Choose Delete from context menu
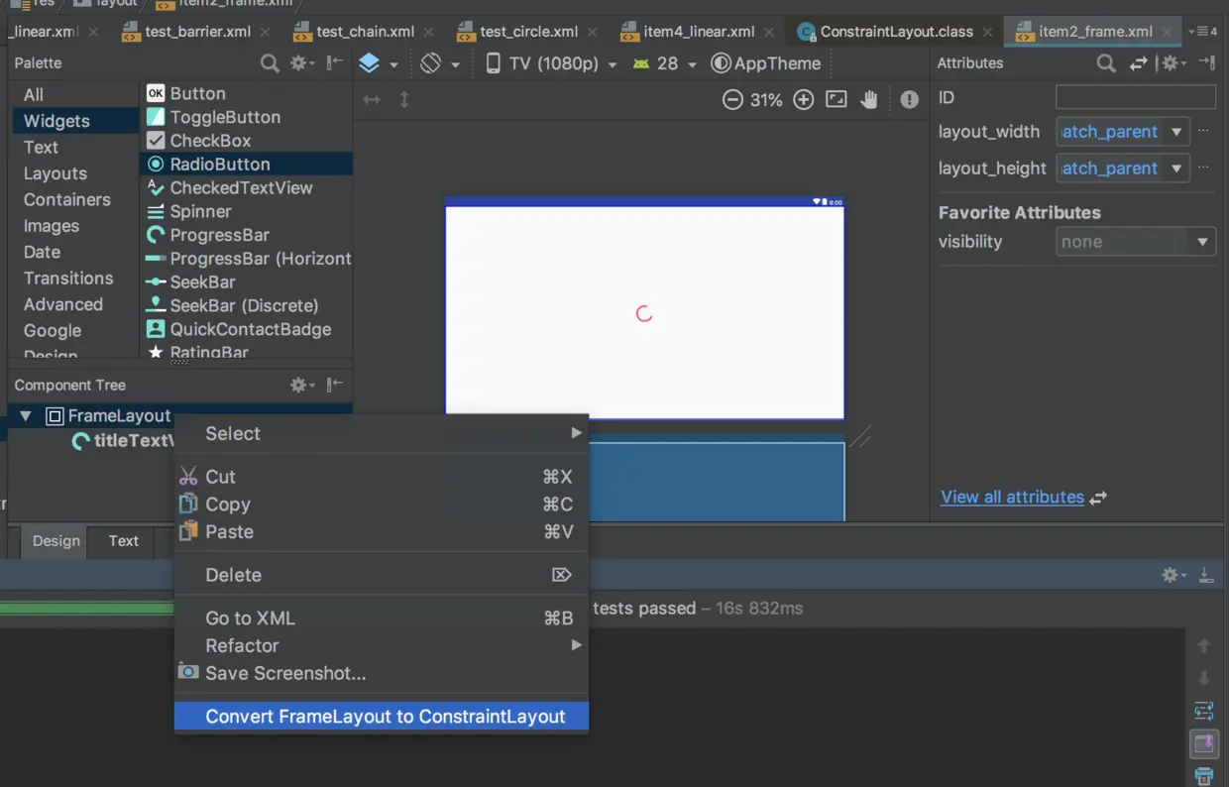 click(382, 575)
